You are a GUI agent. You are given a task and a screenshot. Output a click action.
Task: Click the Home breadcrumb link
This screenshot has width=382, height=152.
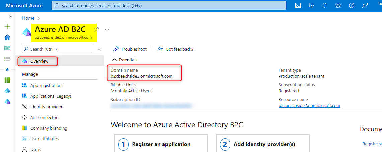[x=28, y=18]
